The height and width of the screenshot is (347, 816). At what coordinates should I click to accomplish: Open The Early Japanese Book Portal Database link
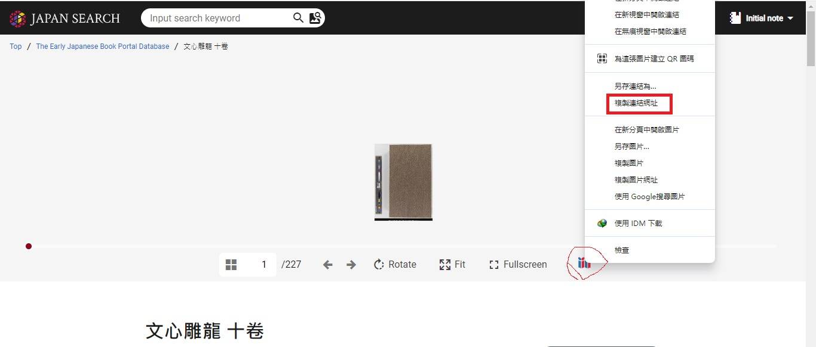(103, 46)
